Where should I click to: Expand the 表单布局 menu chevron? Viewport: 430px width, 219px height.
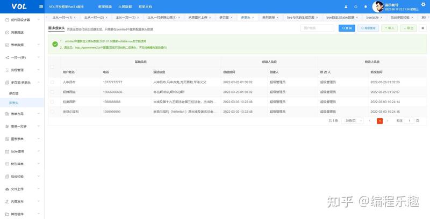click(38, 114)
